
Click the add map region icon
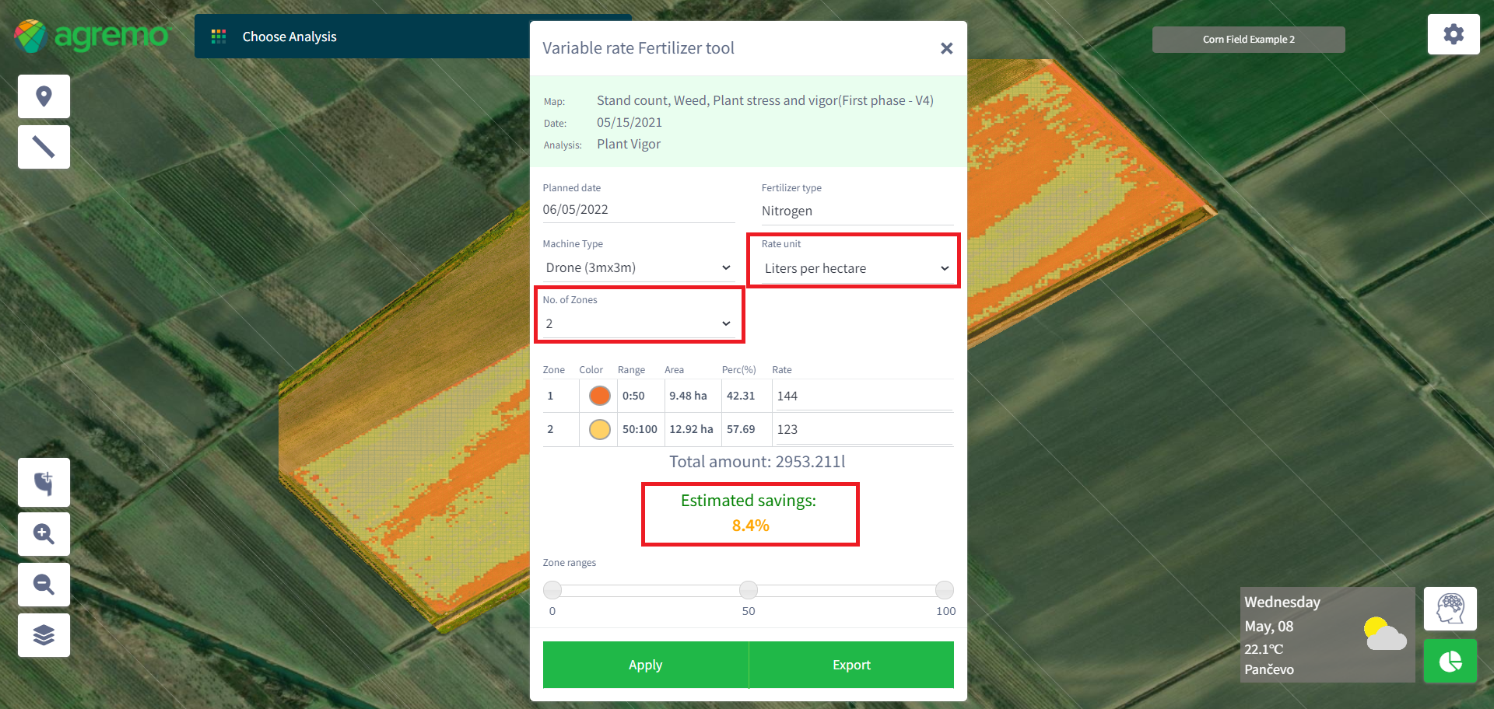coord(44,483)
